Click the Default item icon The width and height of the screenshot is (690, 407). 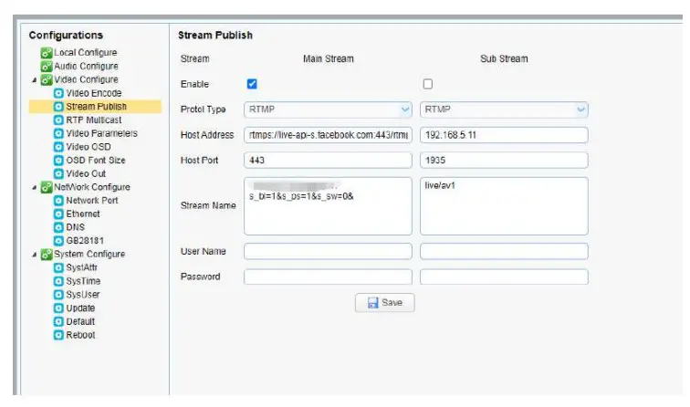tap(58, 321)
